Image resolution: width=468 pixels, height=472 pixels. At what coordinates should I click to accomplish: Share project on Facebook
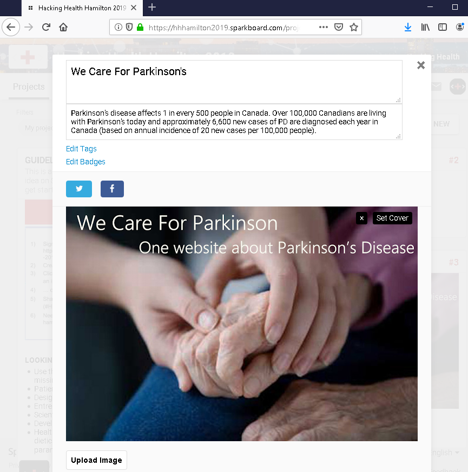[x=112, y=189]
